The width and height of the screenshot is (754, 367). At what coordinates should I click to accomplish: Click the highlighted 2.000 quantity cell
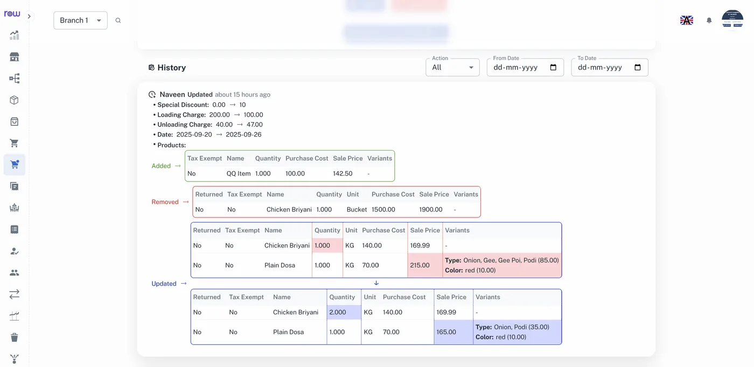click(344, 312)
